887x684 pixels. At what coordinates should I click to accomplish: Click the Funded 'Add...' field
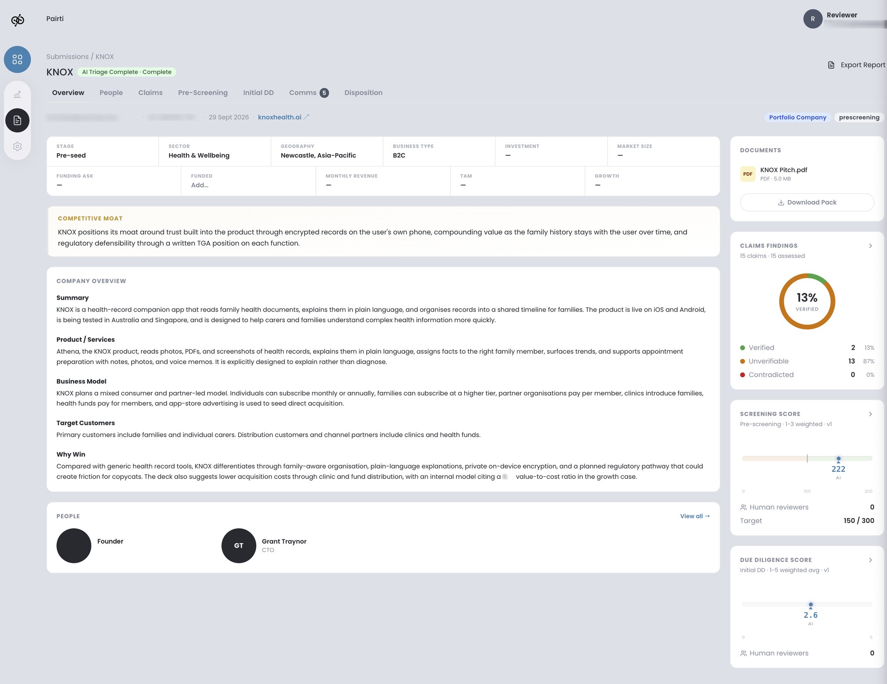click(x=200, y=186)
